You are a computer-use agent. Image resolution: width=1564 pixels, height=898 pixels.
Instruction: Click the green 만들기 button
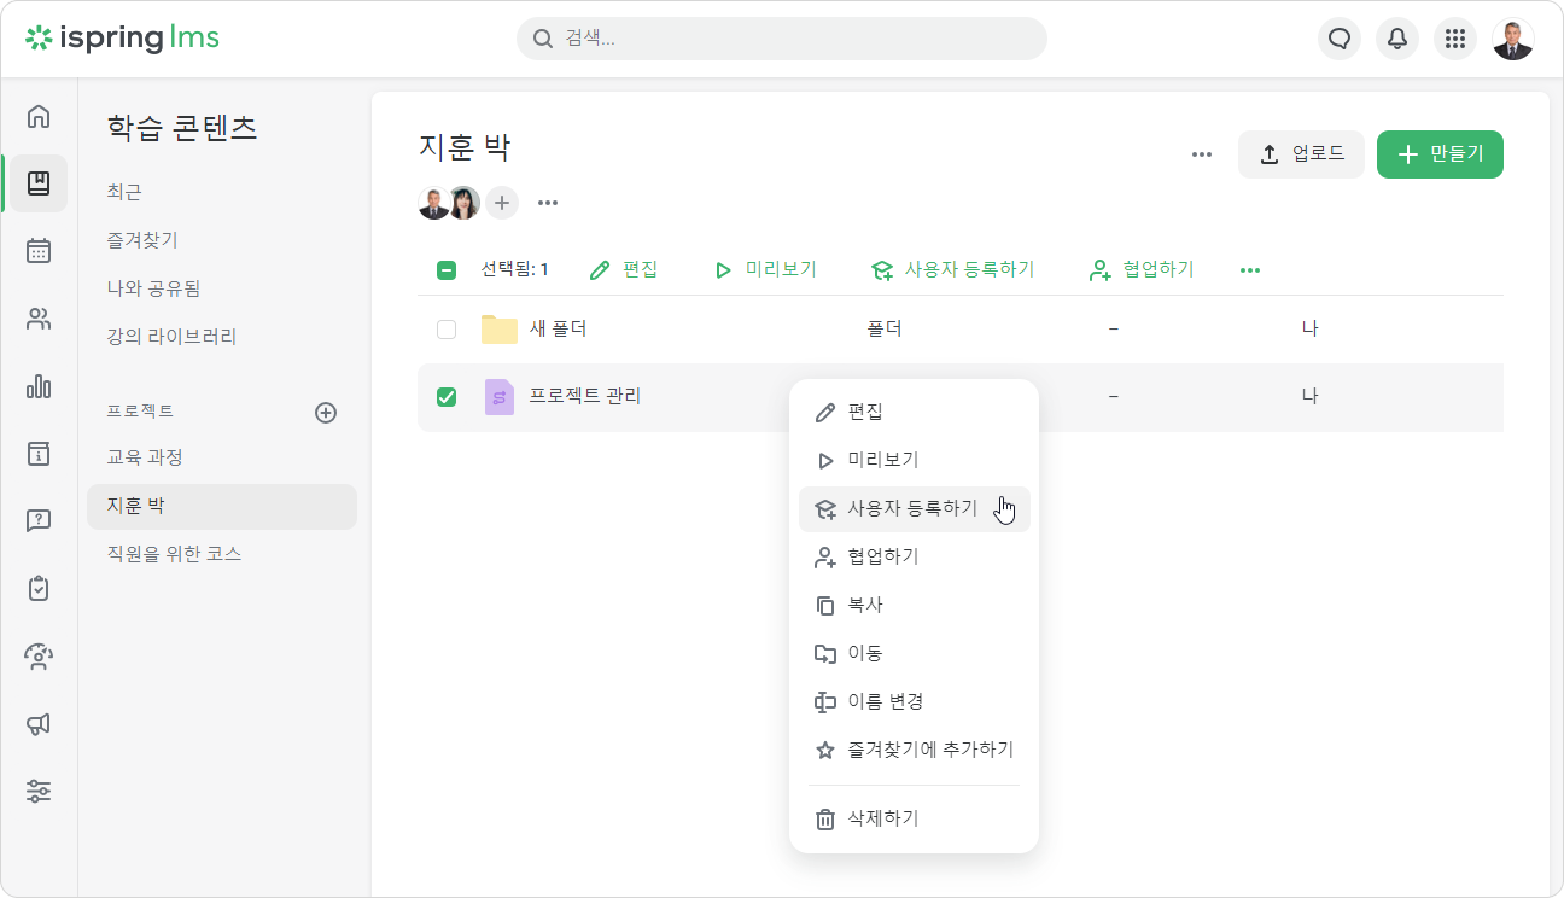click(x=1440, y=154)
